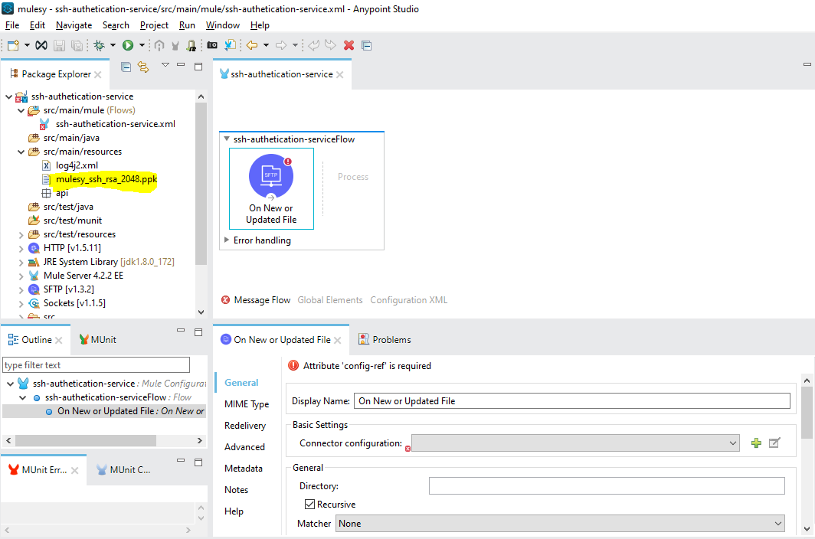Screen dimensions: 815x539
Task: Select ssh-authetication-service.xml in Package Explorer
Action: click(116, 124)
